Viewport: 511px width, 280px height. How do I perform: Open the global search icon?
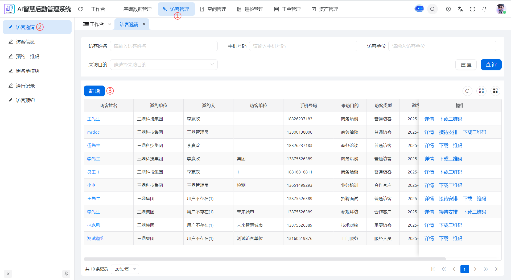coord(432,9)
